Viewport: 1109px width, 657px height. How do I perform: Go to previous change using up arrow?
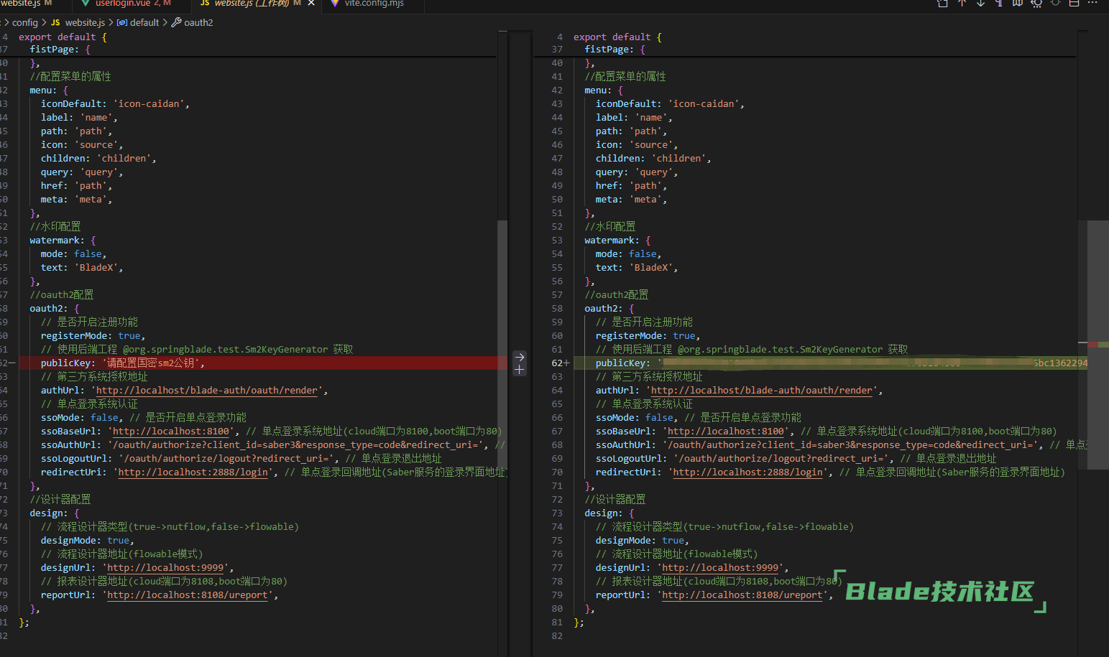click(962, 3)
